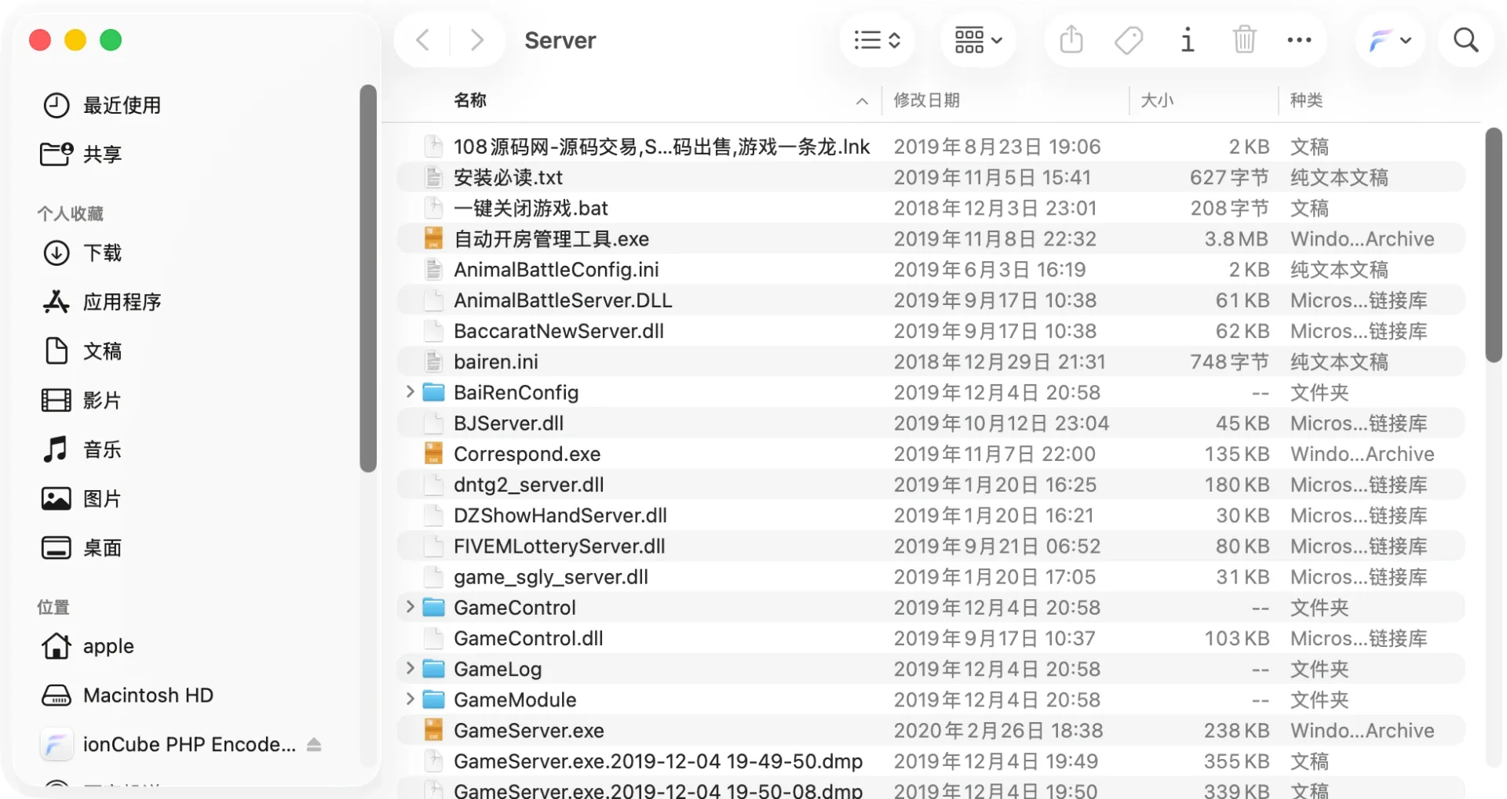Click the Tags toolbar icon
1507x799 pixels.
[1129, 40]
